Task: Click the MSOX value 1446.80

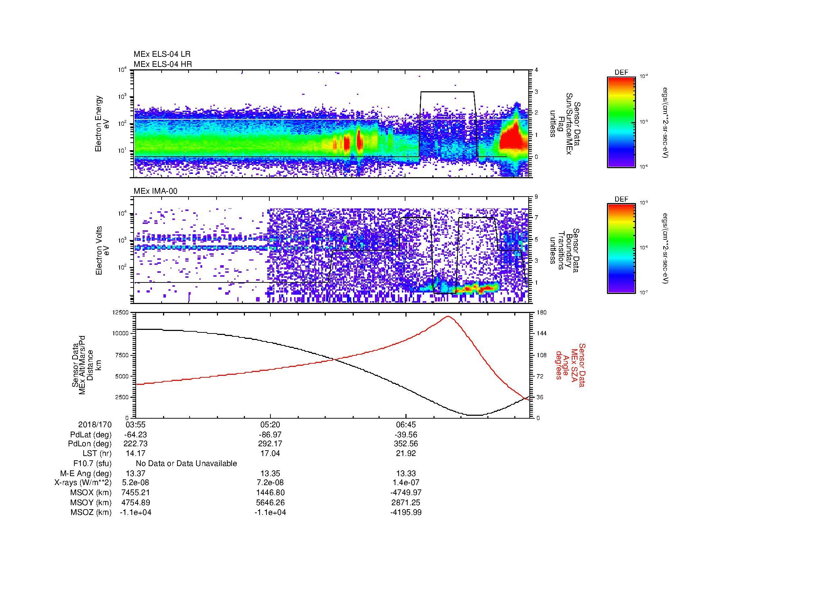Action: point(270,493)
